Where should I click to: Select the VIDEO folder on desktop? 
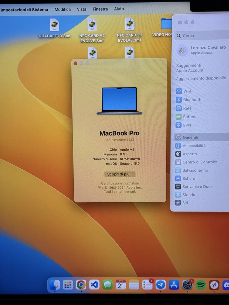point(163,27)
